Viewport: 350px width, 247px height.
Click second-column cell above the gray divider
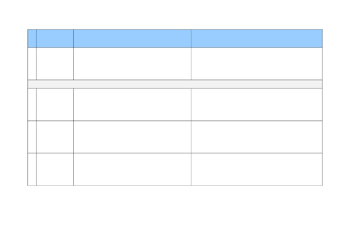pos(55,64)
